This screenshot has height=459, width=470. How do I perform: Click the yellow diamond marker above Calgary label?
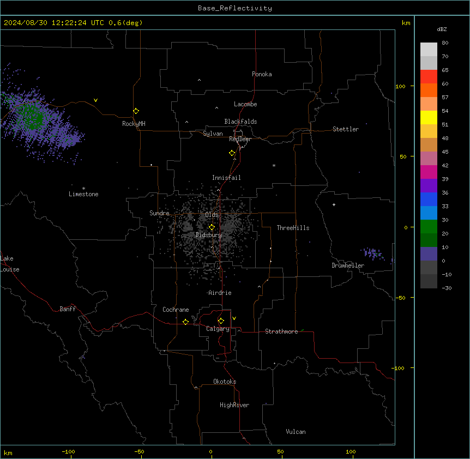[221, 321]
